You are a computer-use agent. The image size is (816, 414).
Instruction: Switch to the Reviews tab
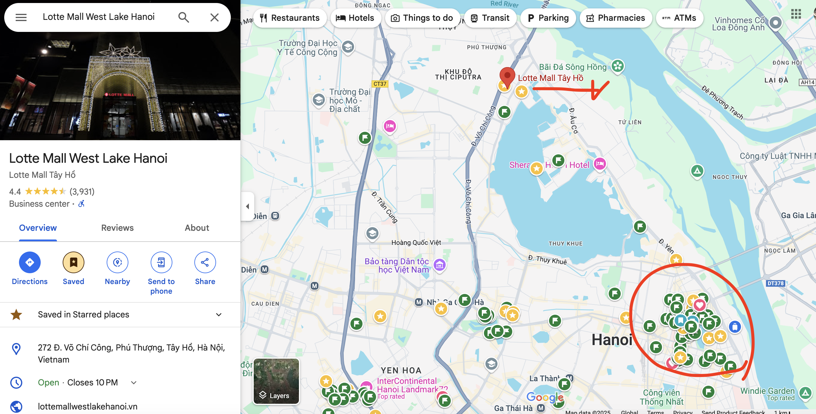pyautogui.click(x=117, y=228)
